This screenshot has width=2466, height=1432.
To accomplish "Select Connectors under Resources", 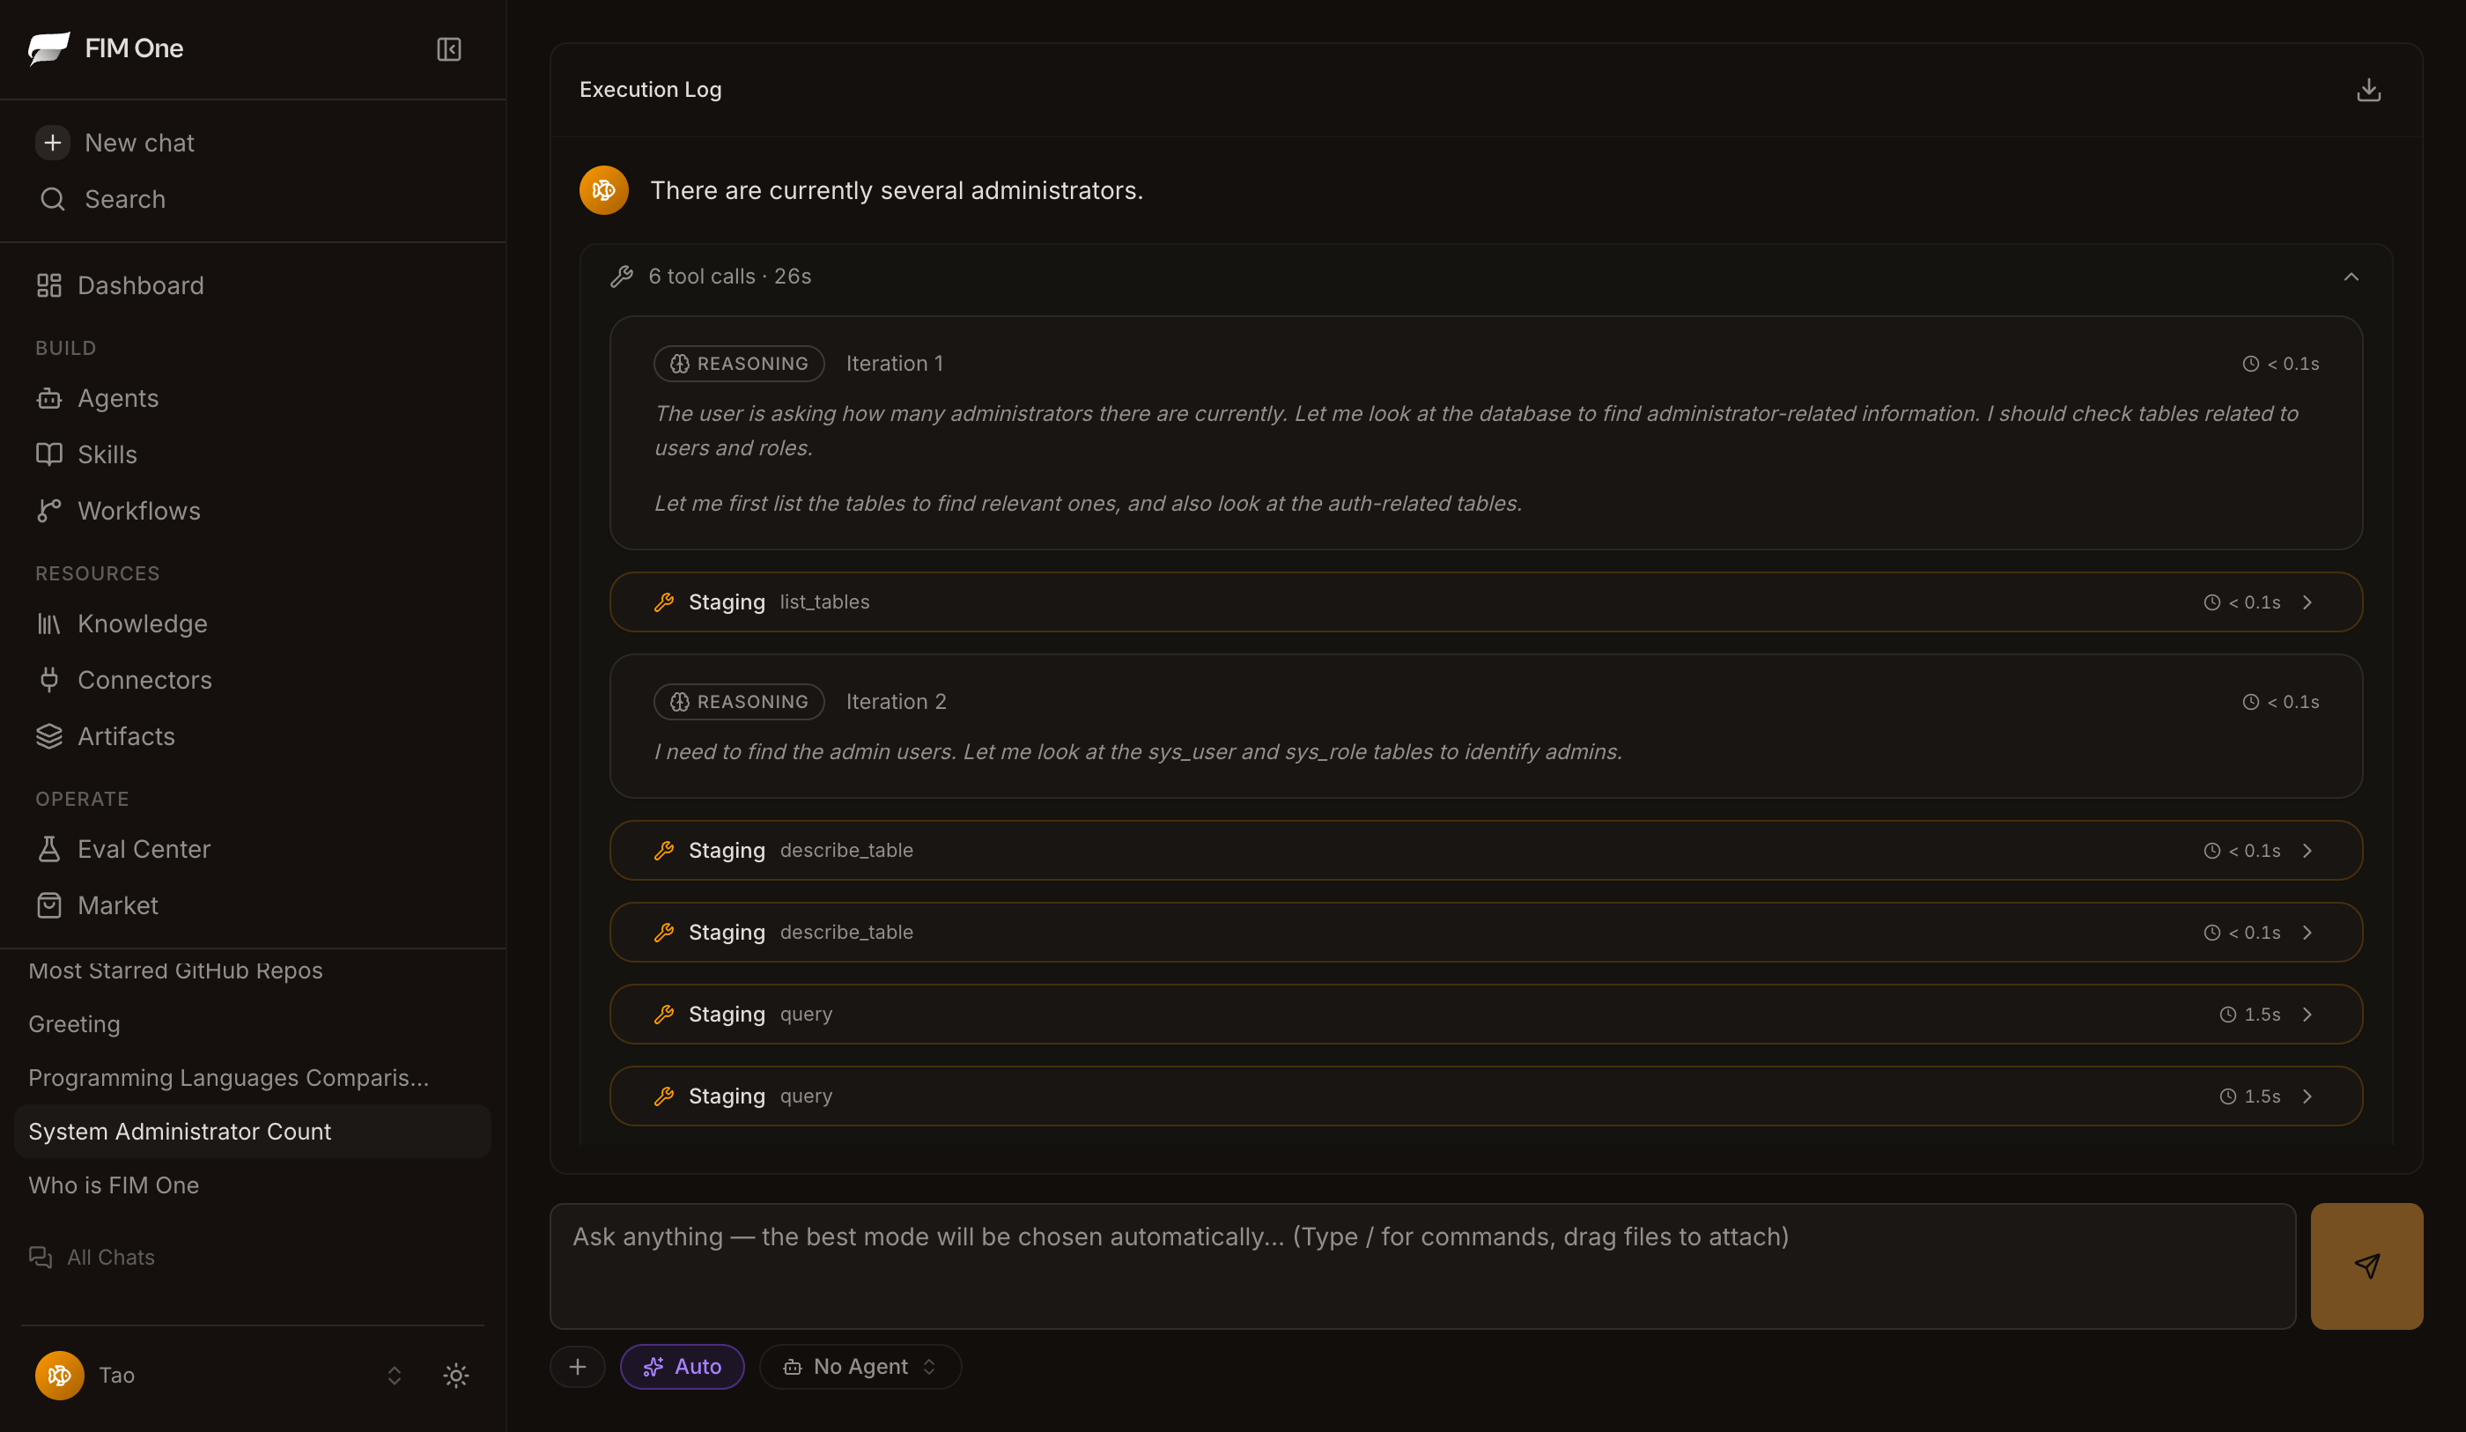I will pos(144,679).
